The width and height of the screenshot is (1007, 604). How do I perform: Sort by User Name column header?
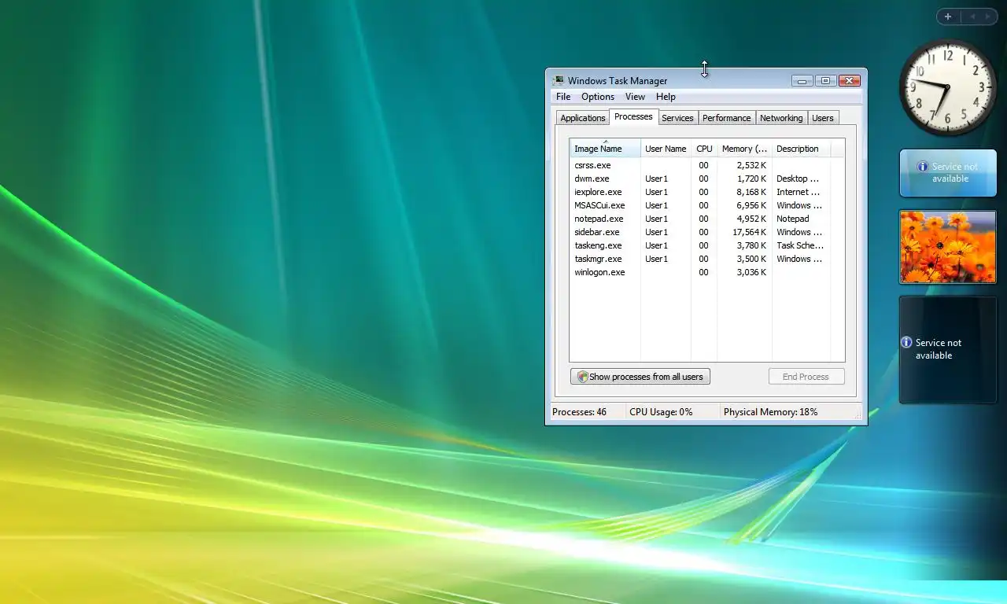coord(666,149)
